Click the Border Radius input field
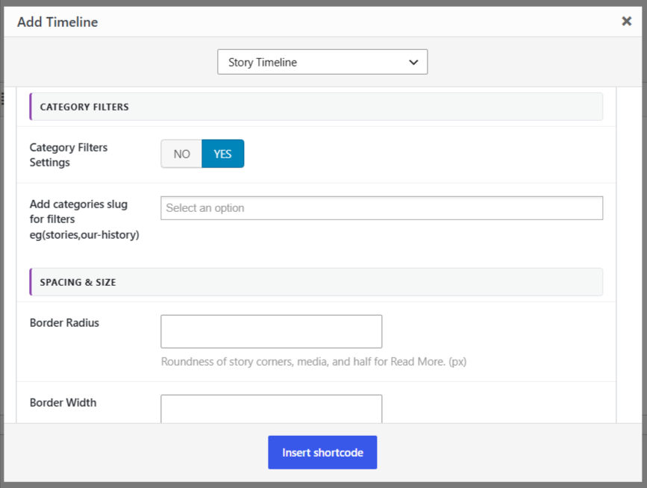The height and width of the screenshot is (488, 647). point(271,331)
